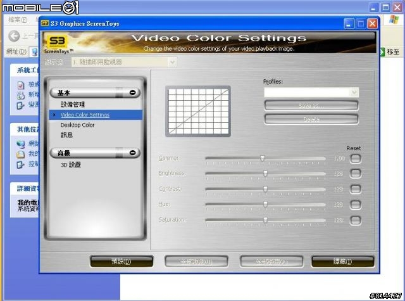
Task: Click the third bottom button, before 隱藏(I)
Action: click(x=271, y=262)
